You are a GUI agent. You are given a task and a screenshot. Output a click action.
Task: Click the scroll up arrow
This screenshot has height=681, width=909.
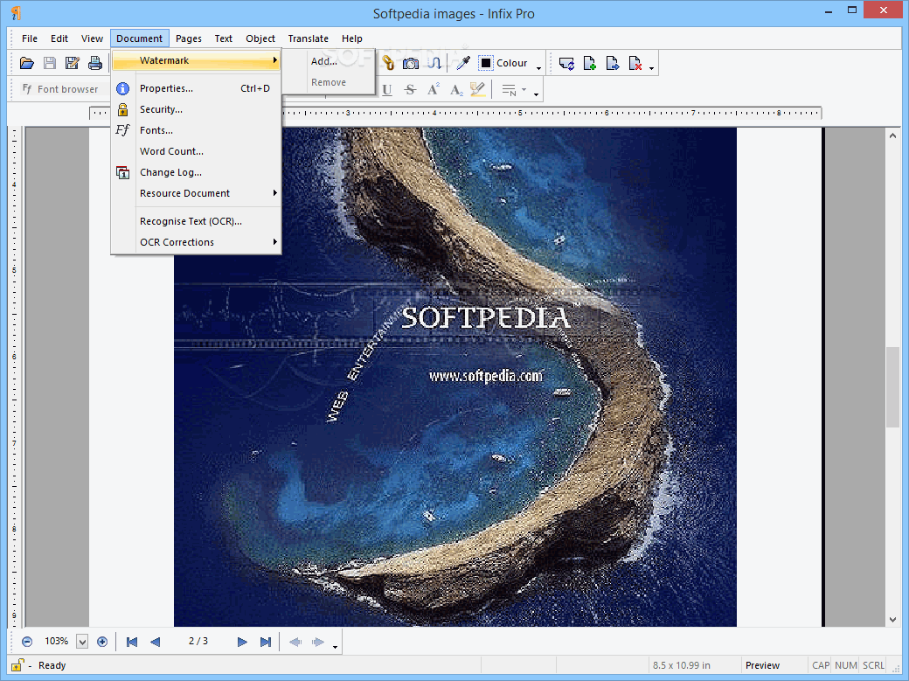click(x=892, y=136)
